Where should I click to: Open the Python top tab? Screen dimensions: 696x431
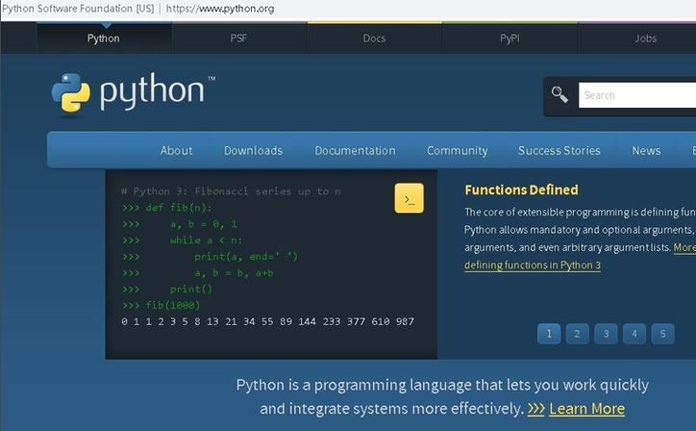[x=104, y=38]
